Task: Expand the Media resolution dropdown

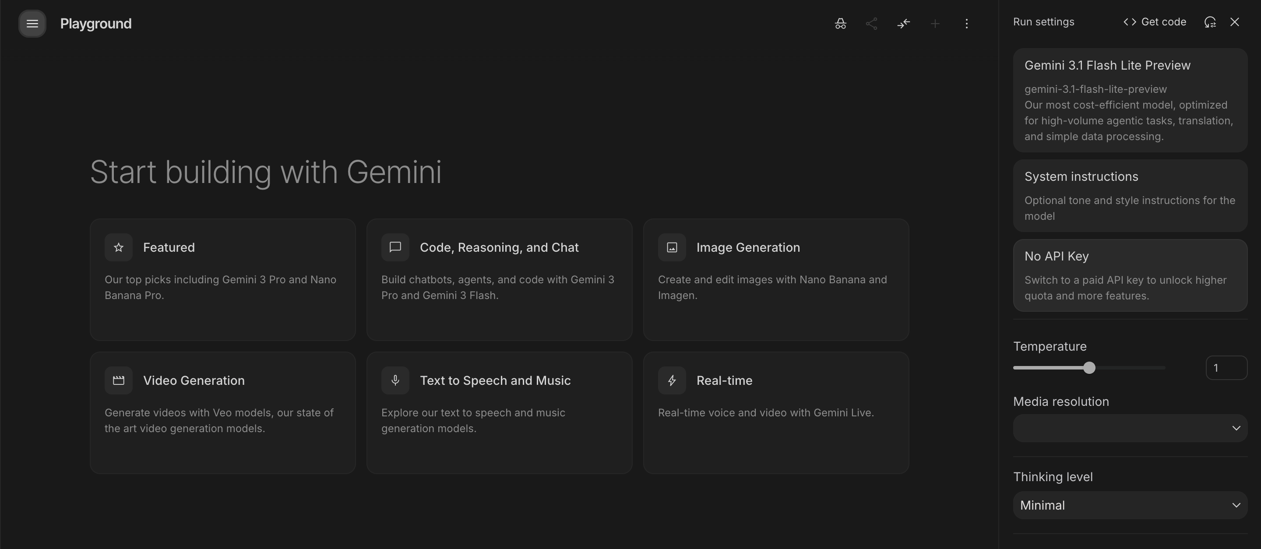Action: 1130,428
